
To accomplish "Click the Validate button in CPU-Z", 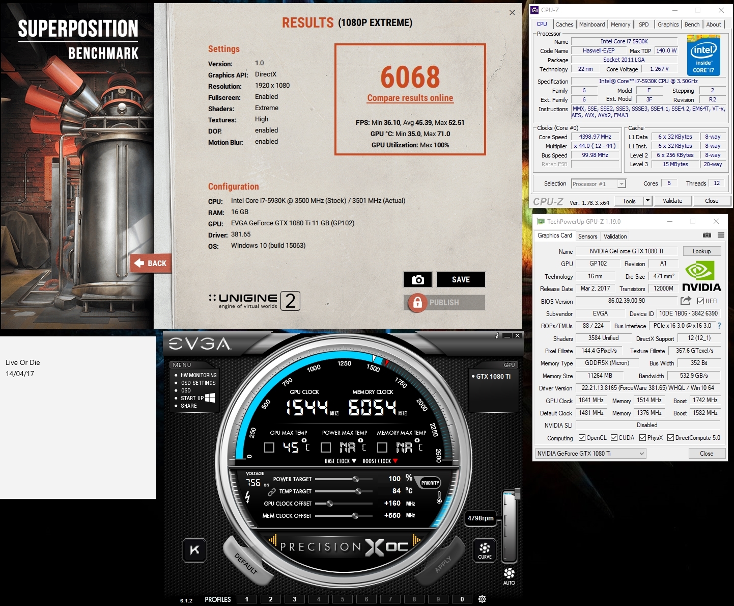I will (x=672, y=201).
